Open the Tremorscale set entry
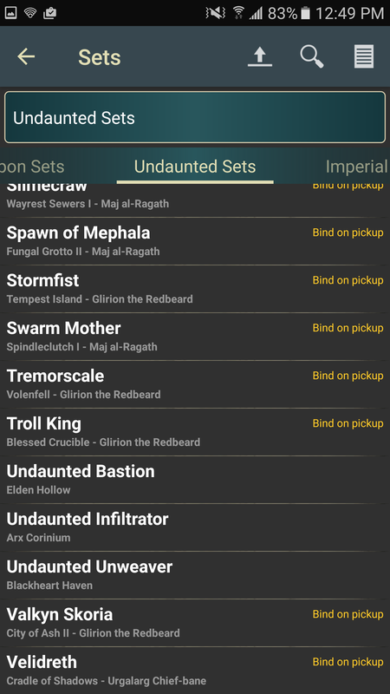 click(195, 384)
